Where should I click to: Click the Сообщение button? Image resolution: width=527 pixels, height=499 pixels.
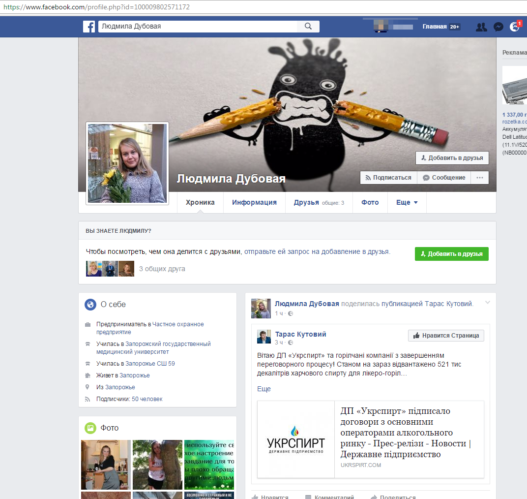[x=444, y=178]
